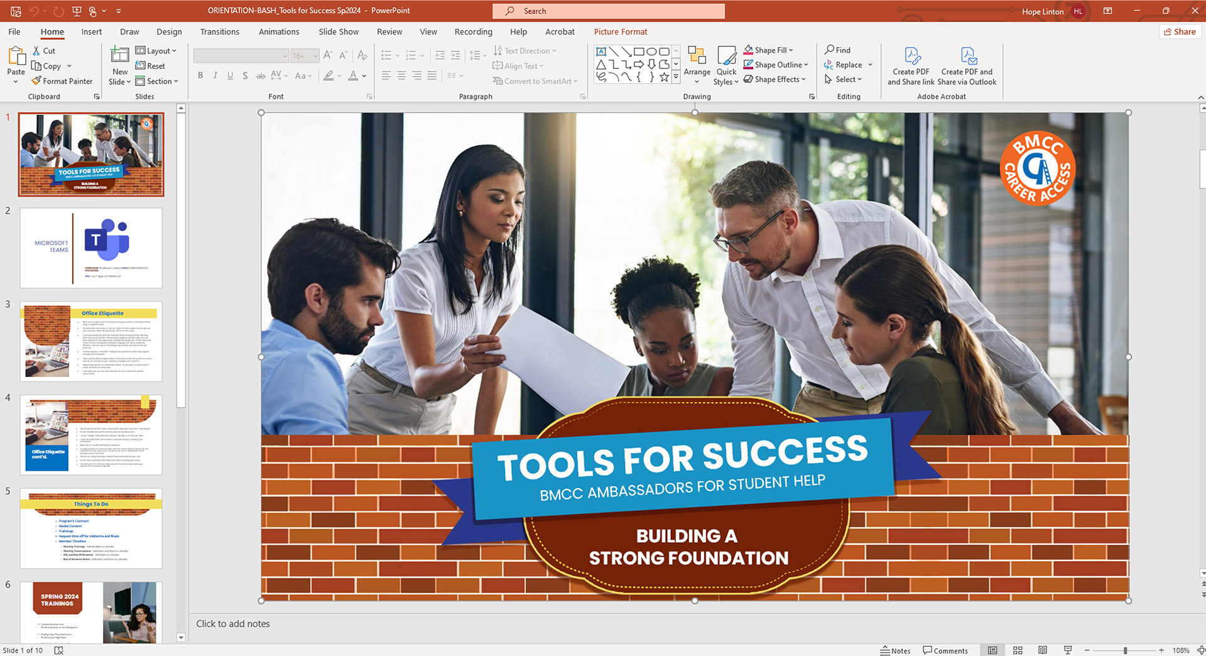
Task: Click the Comments button in status bar
Action: click(x=945, y=650)
